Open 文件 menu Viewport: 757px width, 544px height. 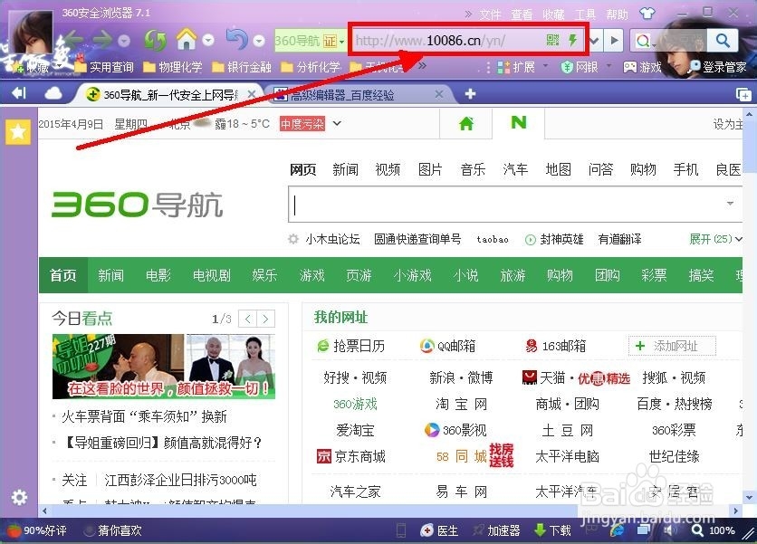[490, 14]
